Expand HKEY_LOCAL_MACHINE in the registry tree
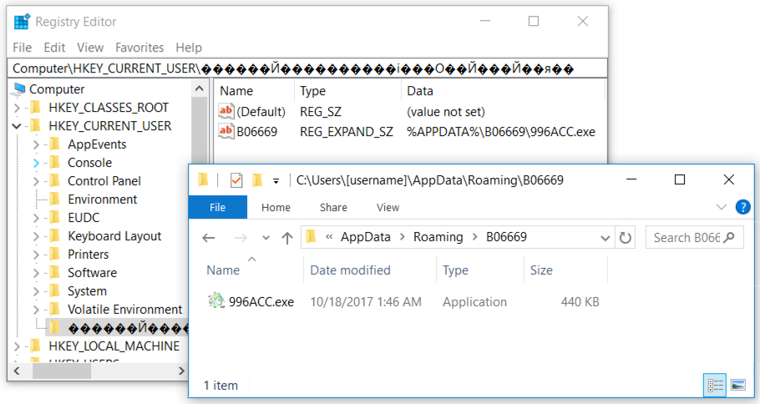Viewport: 760px width, 404px height. [17, 346]
